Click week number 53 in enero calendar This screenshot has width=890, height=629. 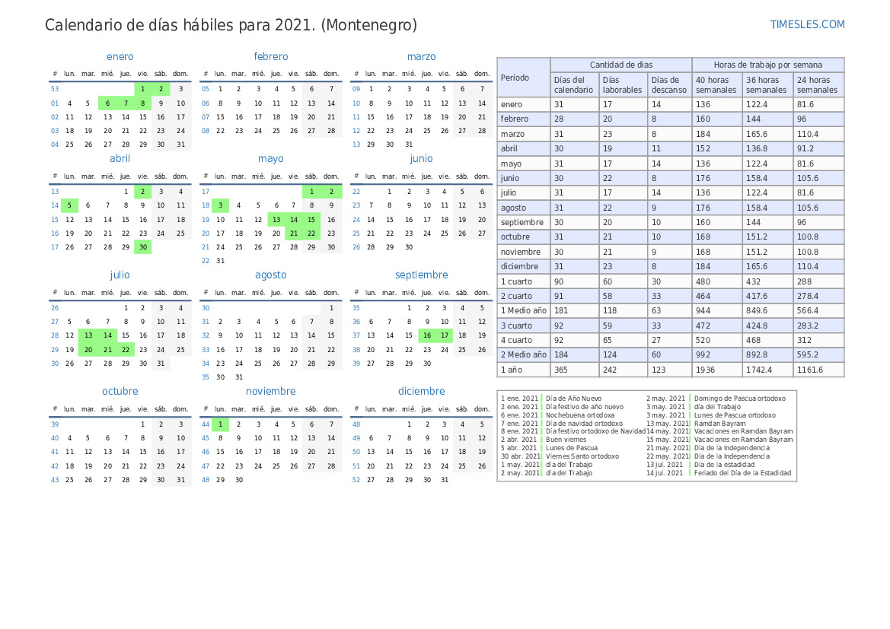pos(55,89)
